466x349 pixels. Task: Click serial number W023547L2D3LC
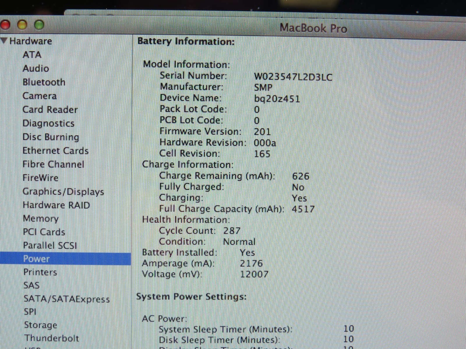[x=293, y=77]
